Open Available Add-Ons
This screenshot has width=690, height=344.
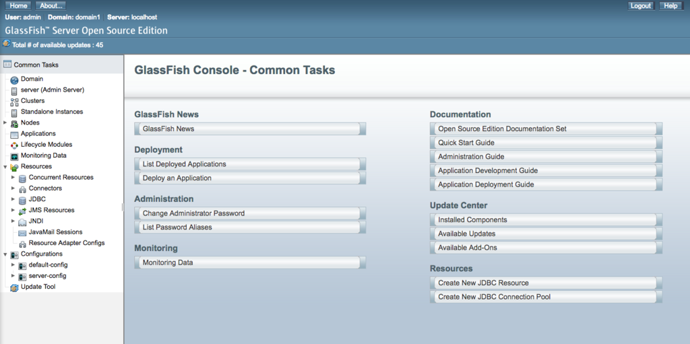[546, 248]
